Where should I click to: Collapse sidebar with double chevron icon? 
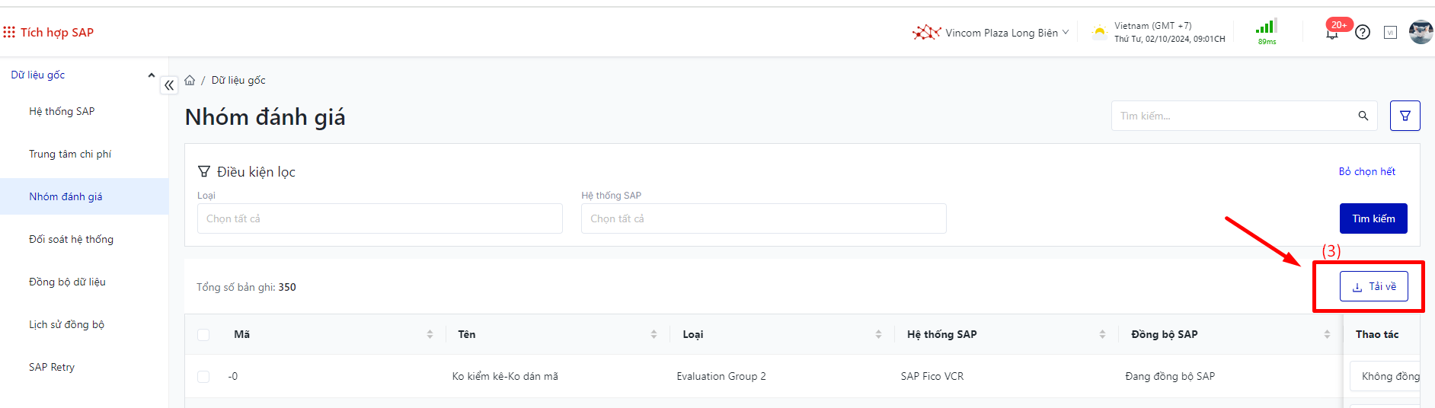tap(169, 85)
